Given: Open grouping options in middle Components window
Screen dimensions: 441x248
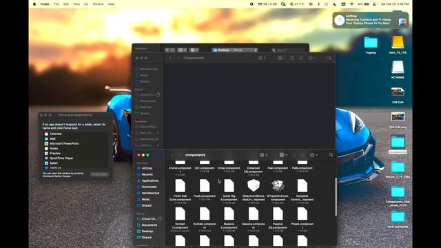Looking at the screenshot, I should (282, 58).
